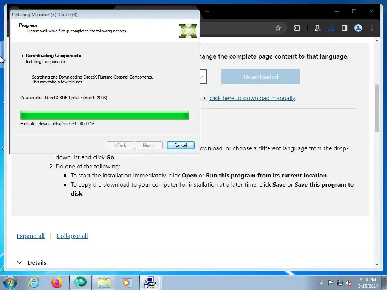Minimize the Chrome browser window

(337, 11)
